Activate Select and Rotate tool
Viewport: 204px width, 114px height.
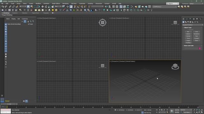pyautogui.click(x=46, y=7)
